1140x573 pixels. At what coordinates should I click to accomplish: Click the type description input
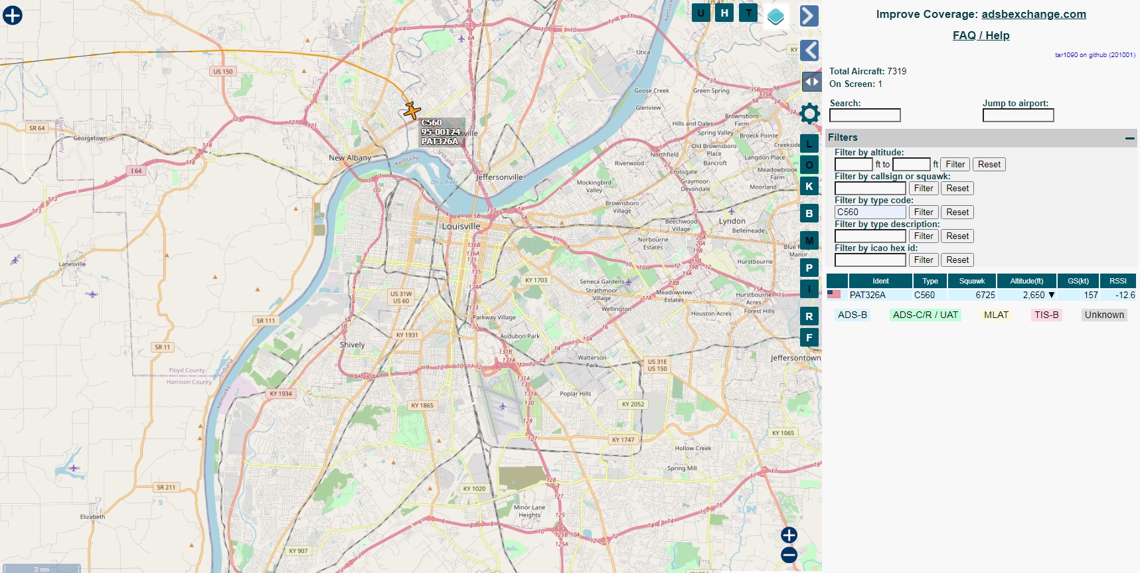click(x=870, y=236)
